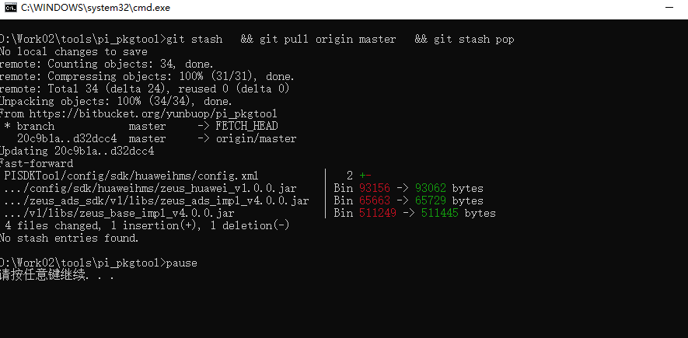Image resolution: width=688 pixels, height=338 pixels.
Task: Click the pause command prompt line
Action: point(99,263)
